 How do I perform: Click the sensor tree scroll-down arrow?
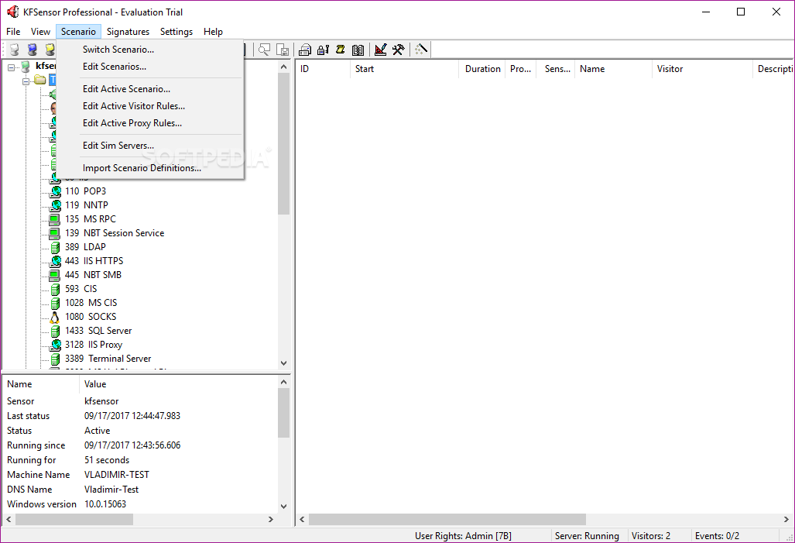point(283,363)
